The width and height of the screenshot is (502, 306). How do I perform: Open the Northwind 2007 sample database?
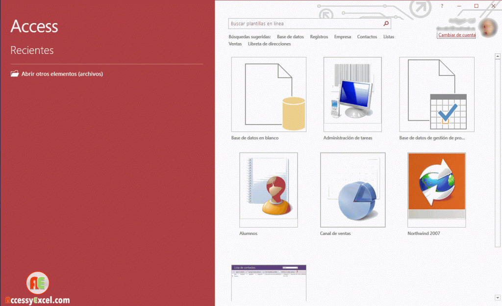[436, 190]
